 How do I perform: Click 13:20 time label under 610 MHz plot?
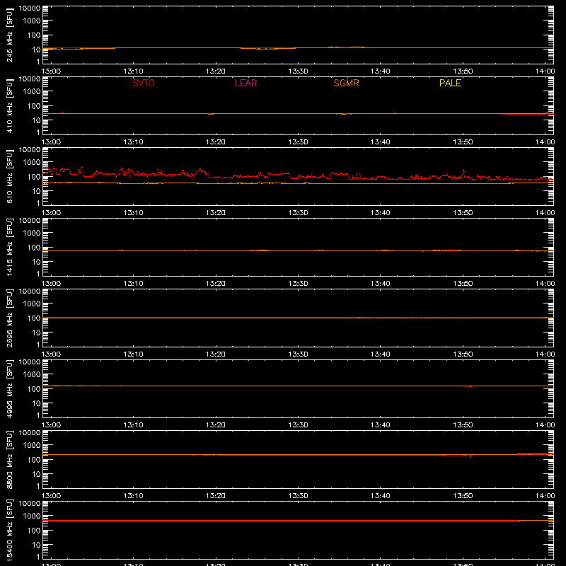[216, 213]
